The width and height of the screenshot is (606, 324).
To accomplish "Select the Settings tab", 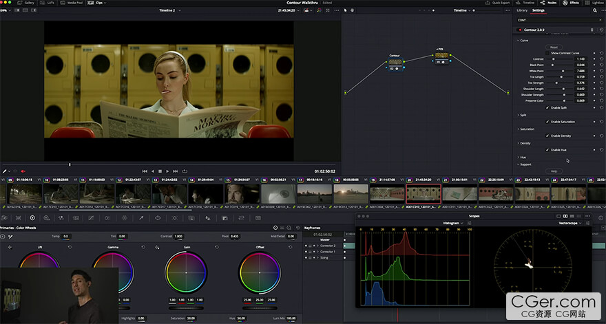I will [x=539, y=10].
